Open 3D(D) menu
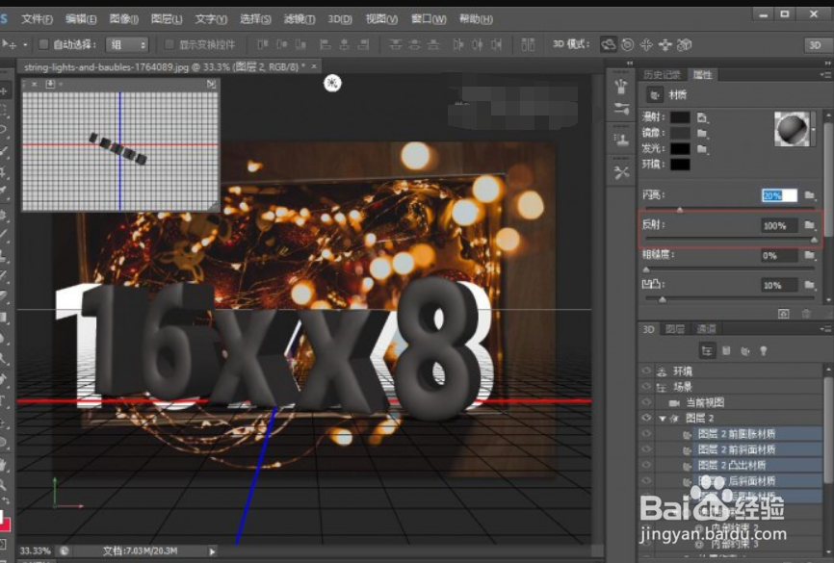This screenshot has height=563, width=834. 340,19
